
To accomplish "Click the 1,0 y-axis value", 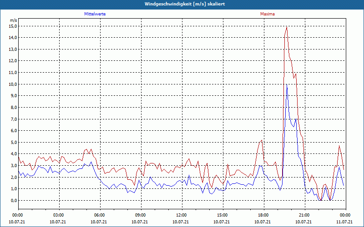I will (14, 189).
